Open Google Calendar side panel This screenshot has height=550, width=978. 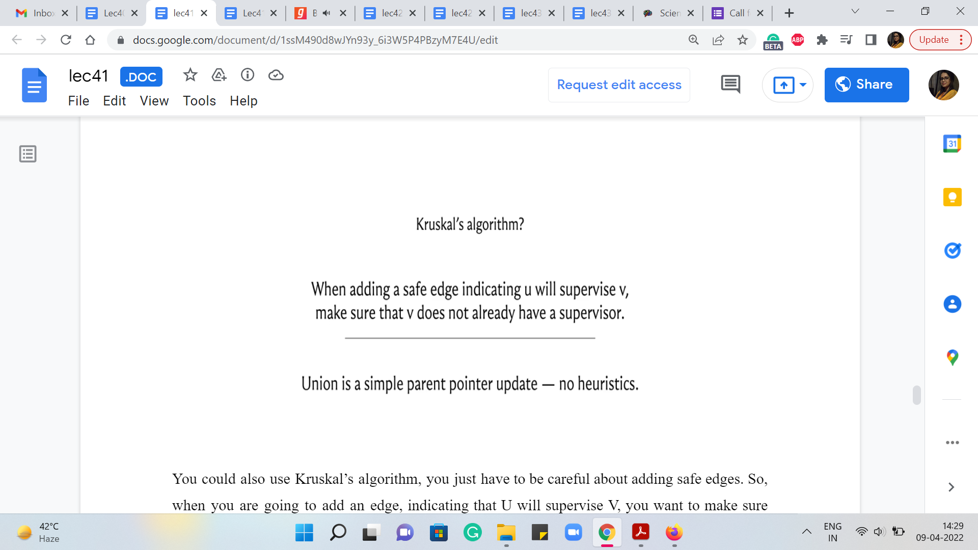952,144
